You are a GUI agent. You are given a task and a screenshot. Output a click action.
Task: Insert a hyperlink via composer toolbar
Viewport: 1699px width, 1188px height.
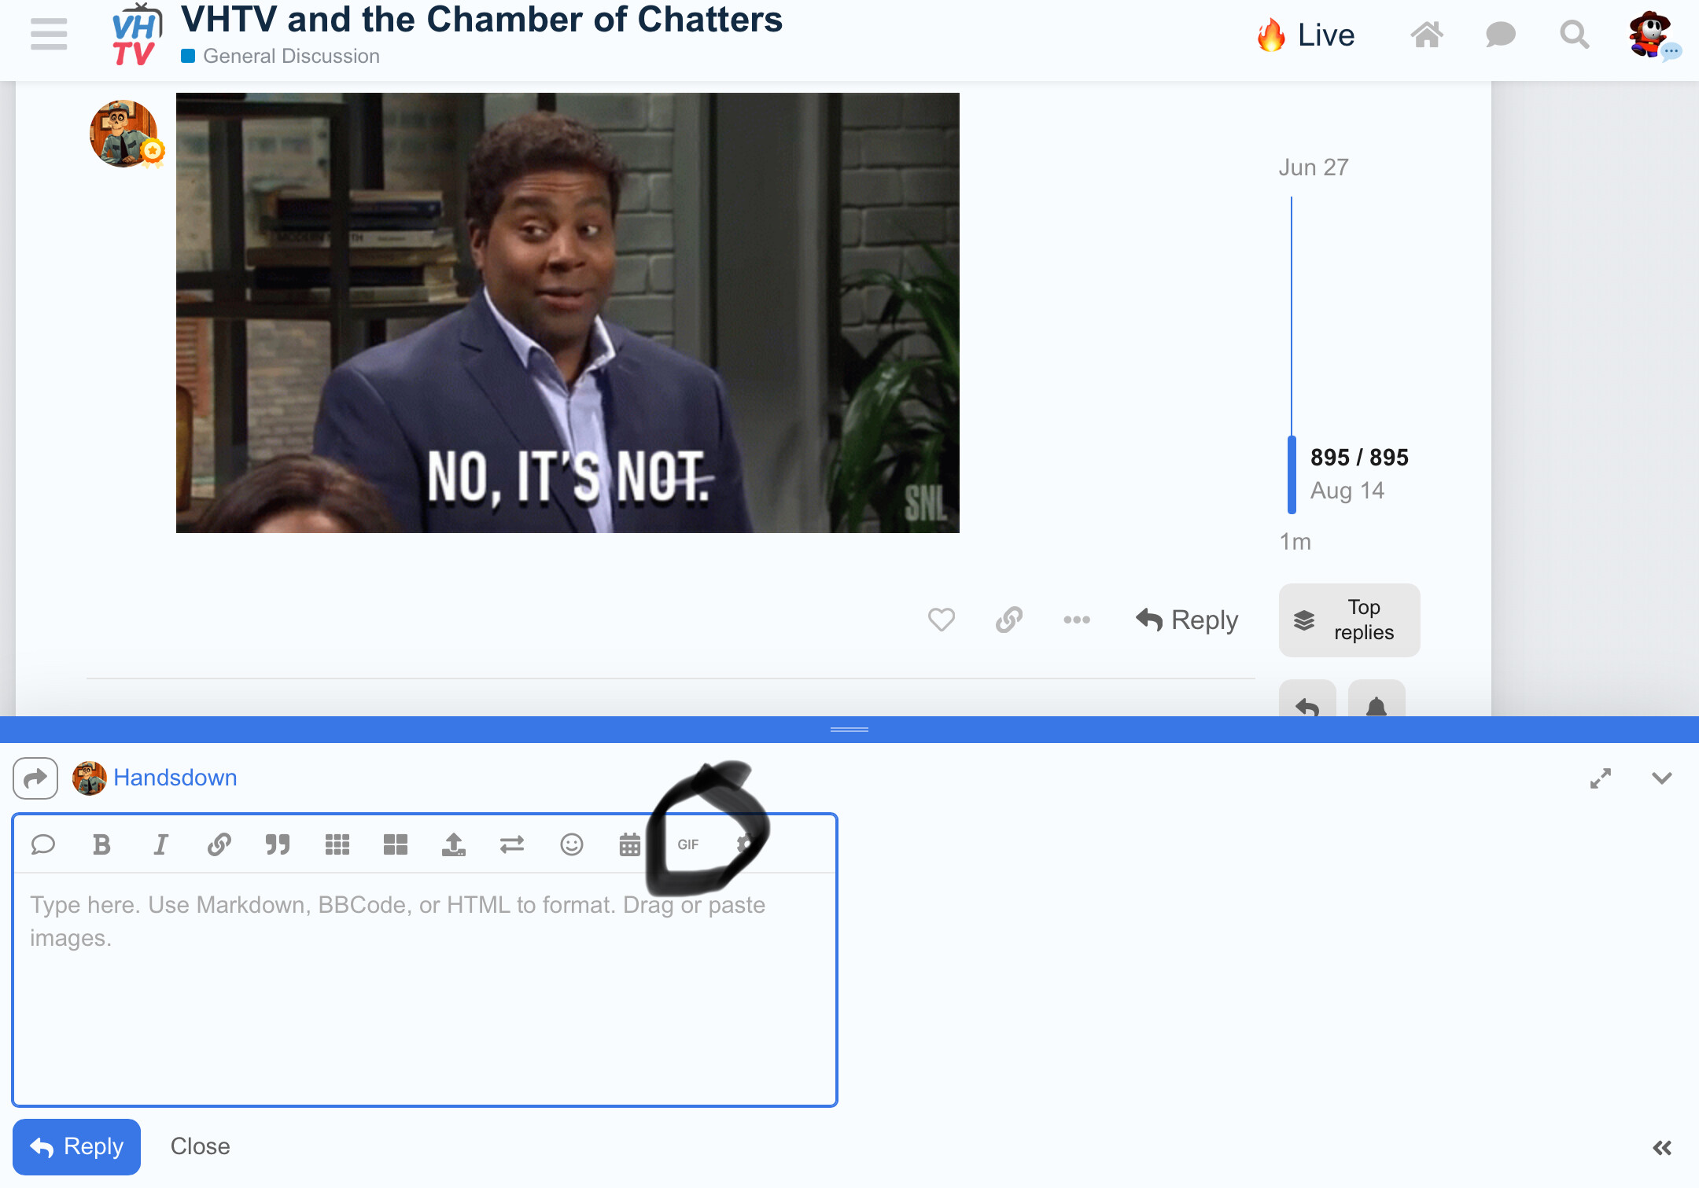click(219, 844)
